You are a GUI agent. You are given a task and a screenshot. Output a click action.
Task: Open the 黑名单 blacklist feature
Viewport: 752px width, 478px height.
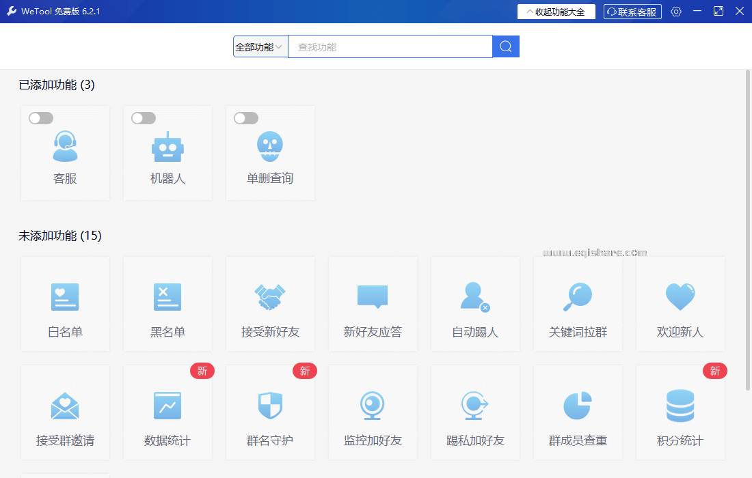167,304
